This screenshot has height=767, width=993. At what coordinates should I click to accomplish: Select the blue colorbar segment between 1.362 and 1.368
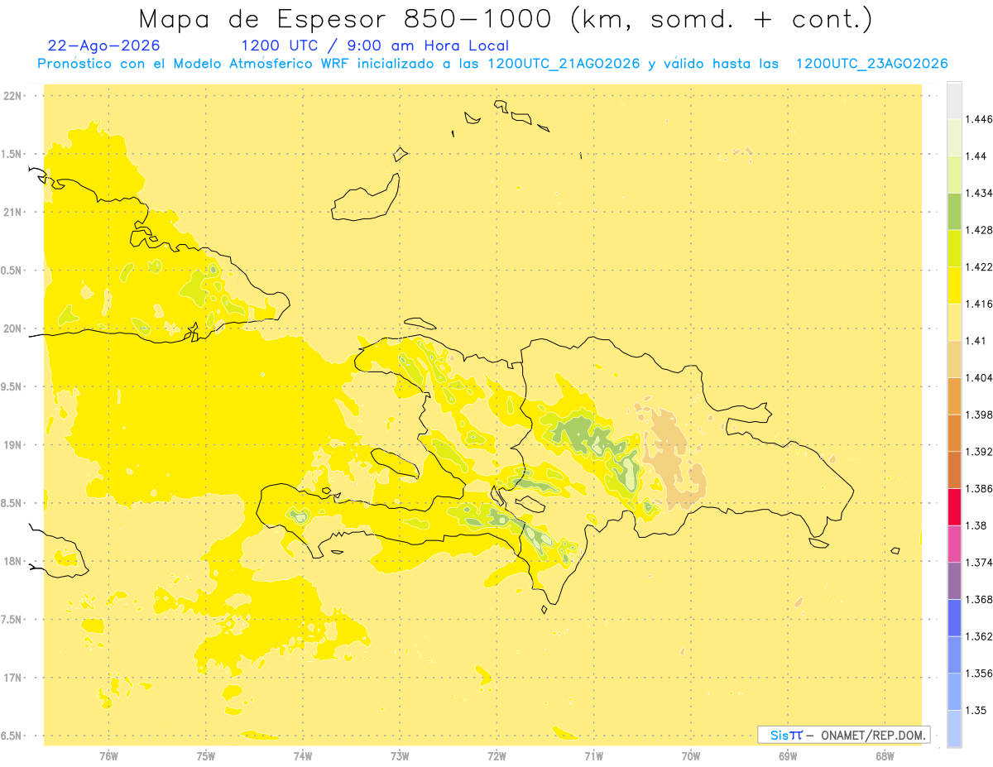[x=954, y=618]
